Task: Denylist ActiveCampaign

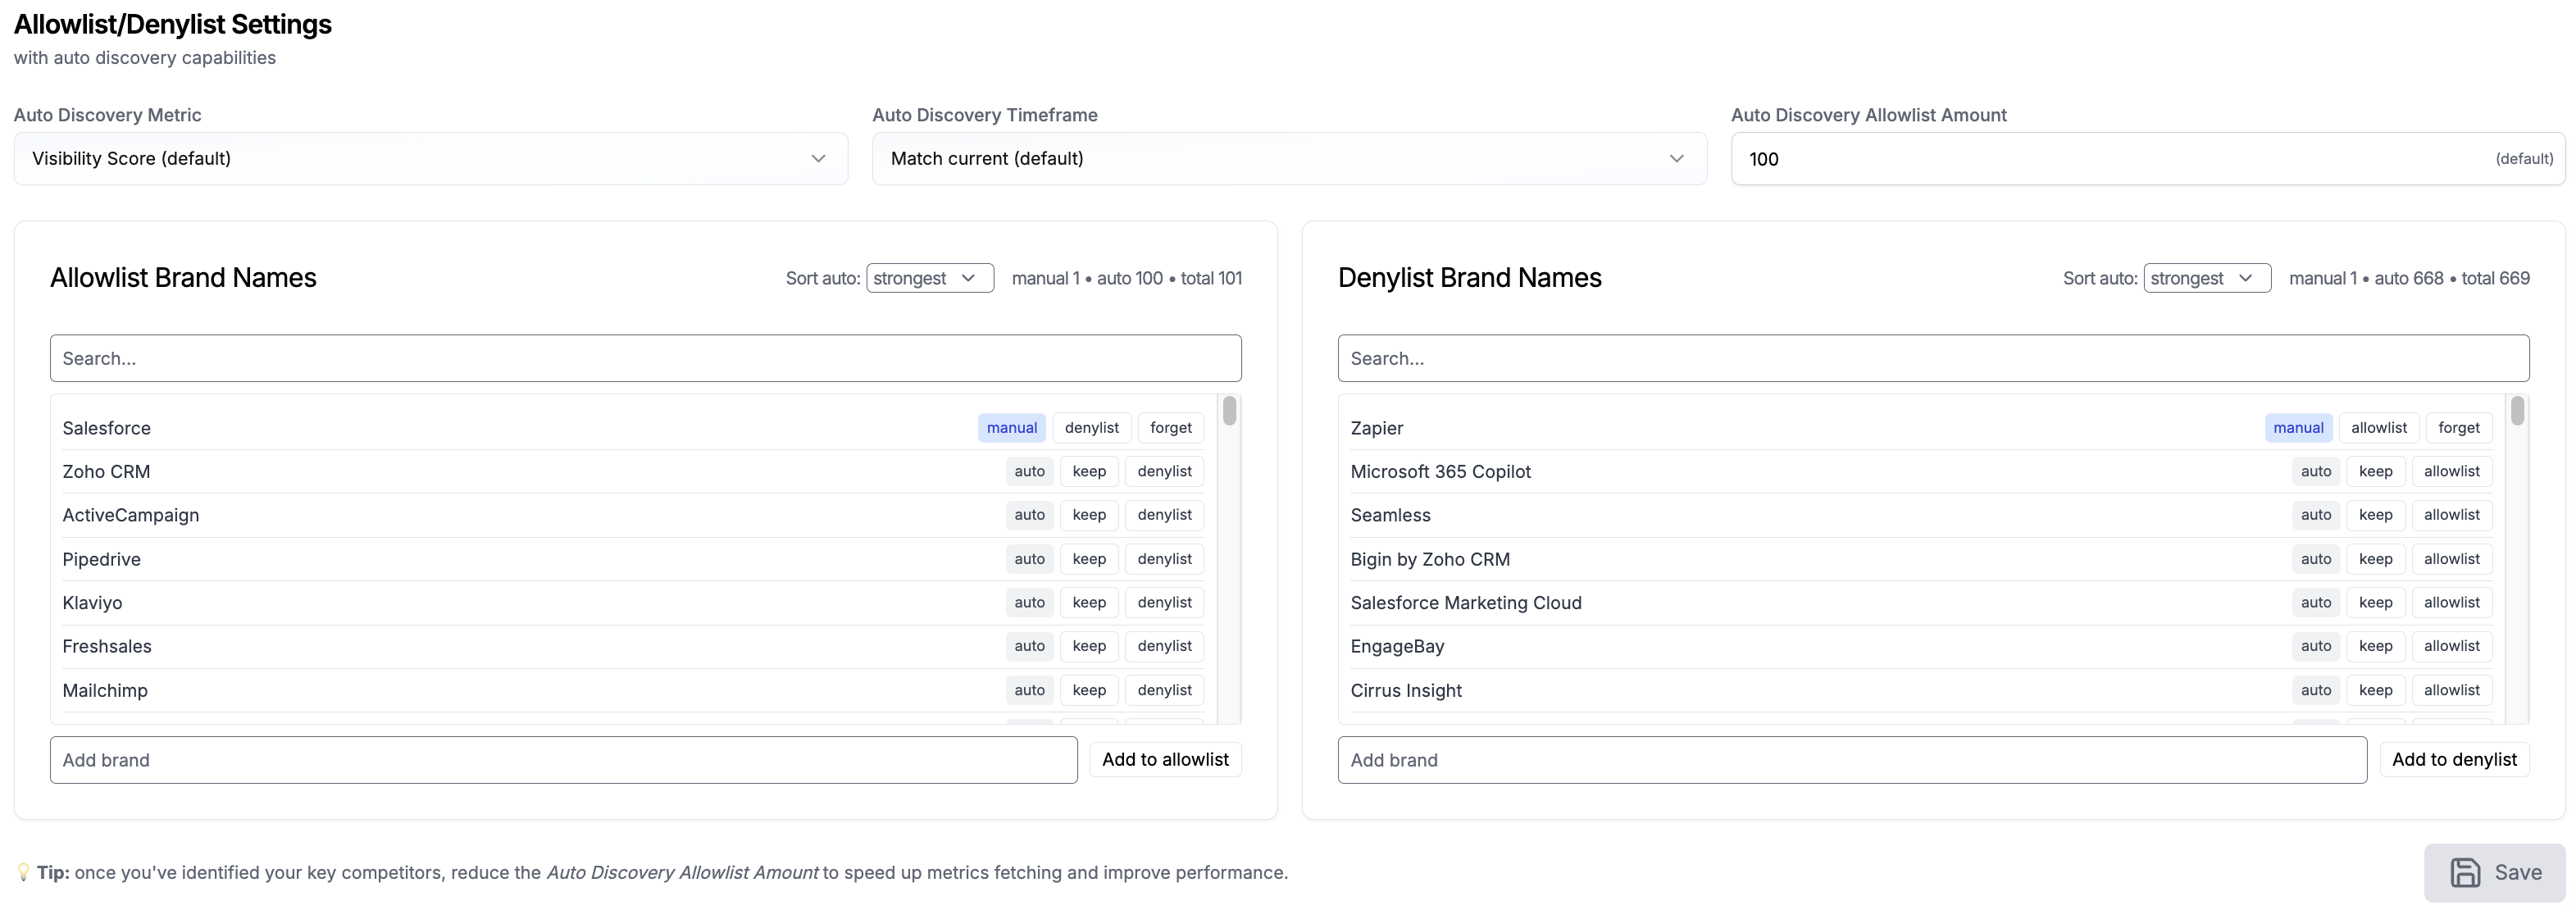Action: click(1165, 515)
